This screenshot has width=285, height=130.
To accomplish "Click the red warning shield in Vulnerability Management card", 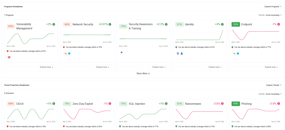I will [x=8, y=51].
